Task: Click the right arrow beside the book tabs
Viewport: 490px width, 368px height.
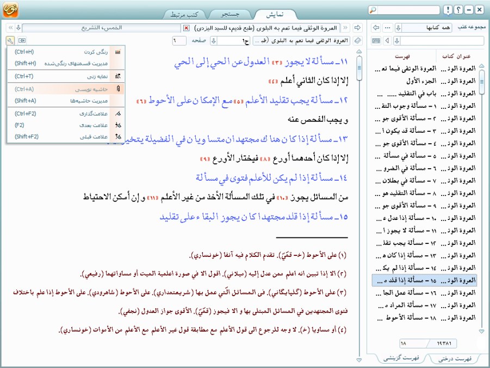Action: click(357, 28)
